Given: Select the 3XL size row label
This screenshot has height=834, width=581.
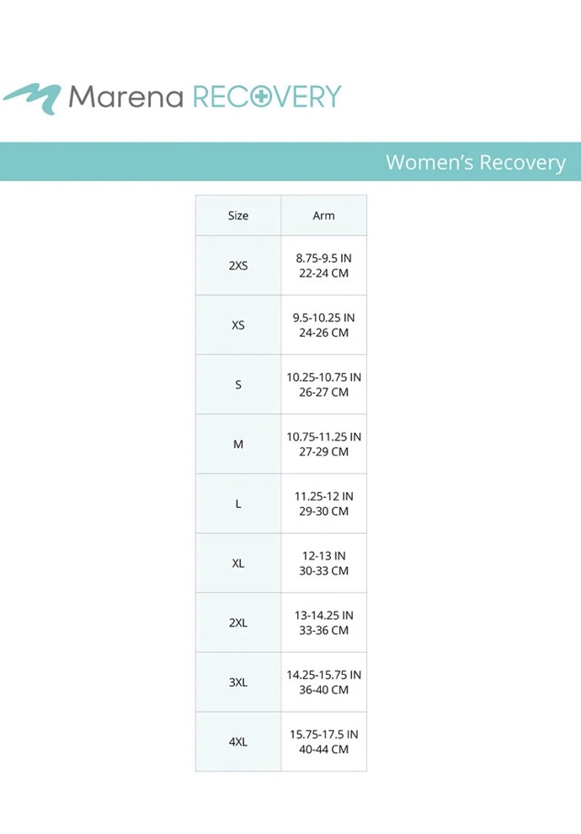Looking at the screenshot, I should pos(238,682).
